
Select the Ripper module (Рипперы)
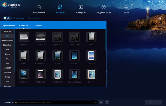click(60, 9)
